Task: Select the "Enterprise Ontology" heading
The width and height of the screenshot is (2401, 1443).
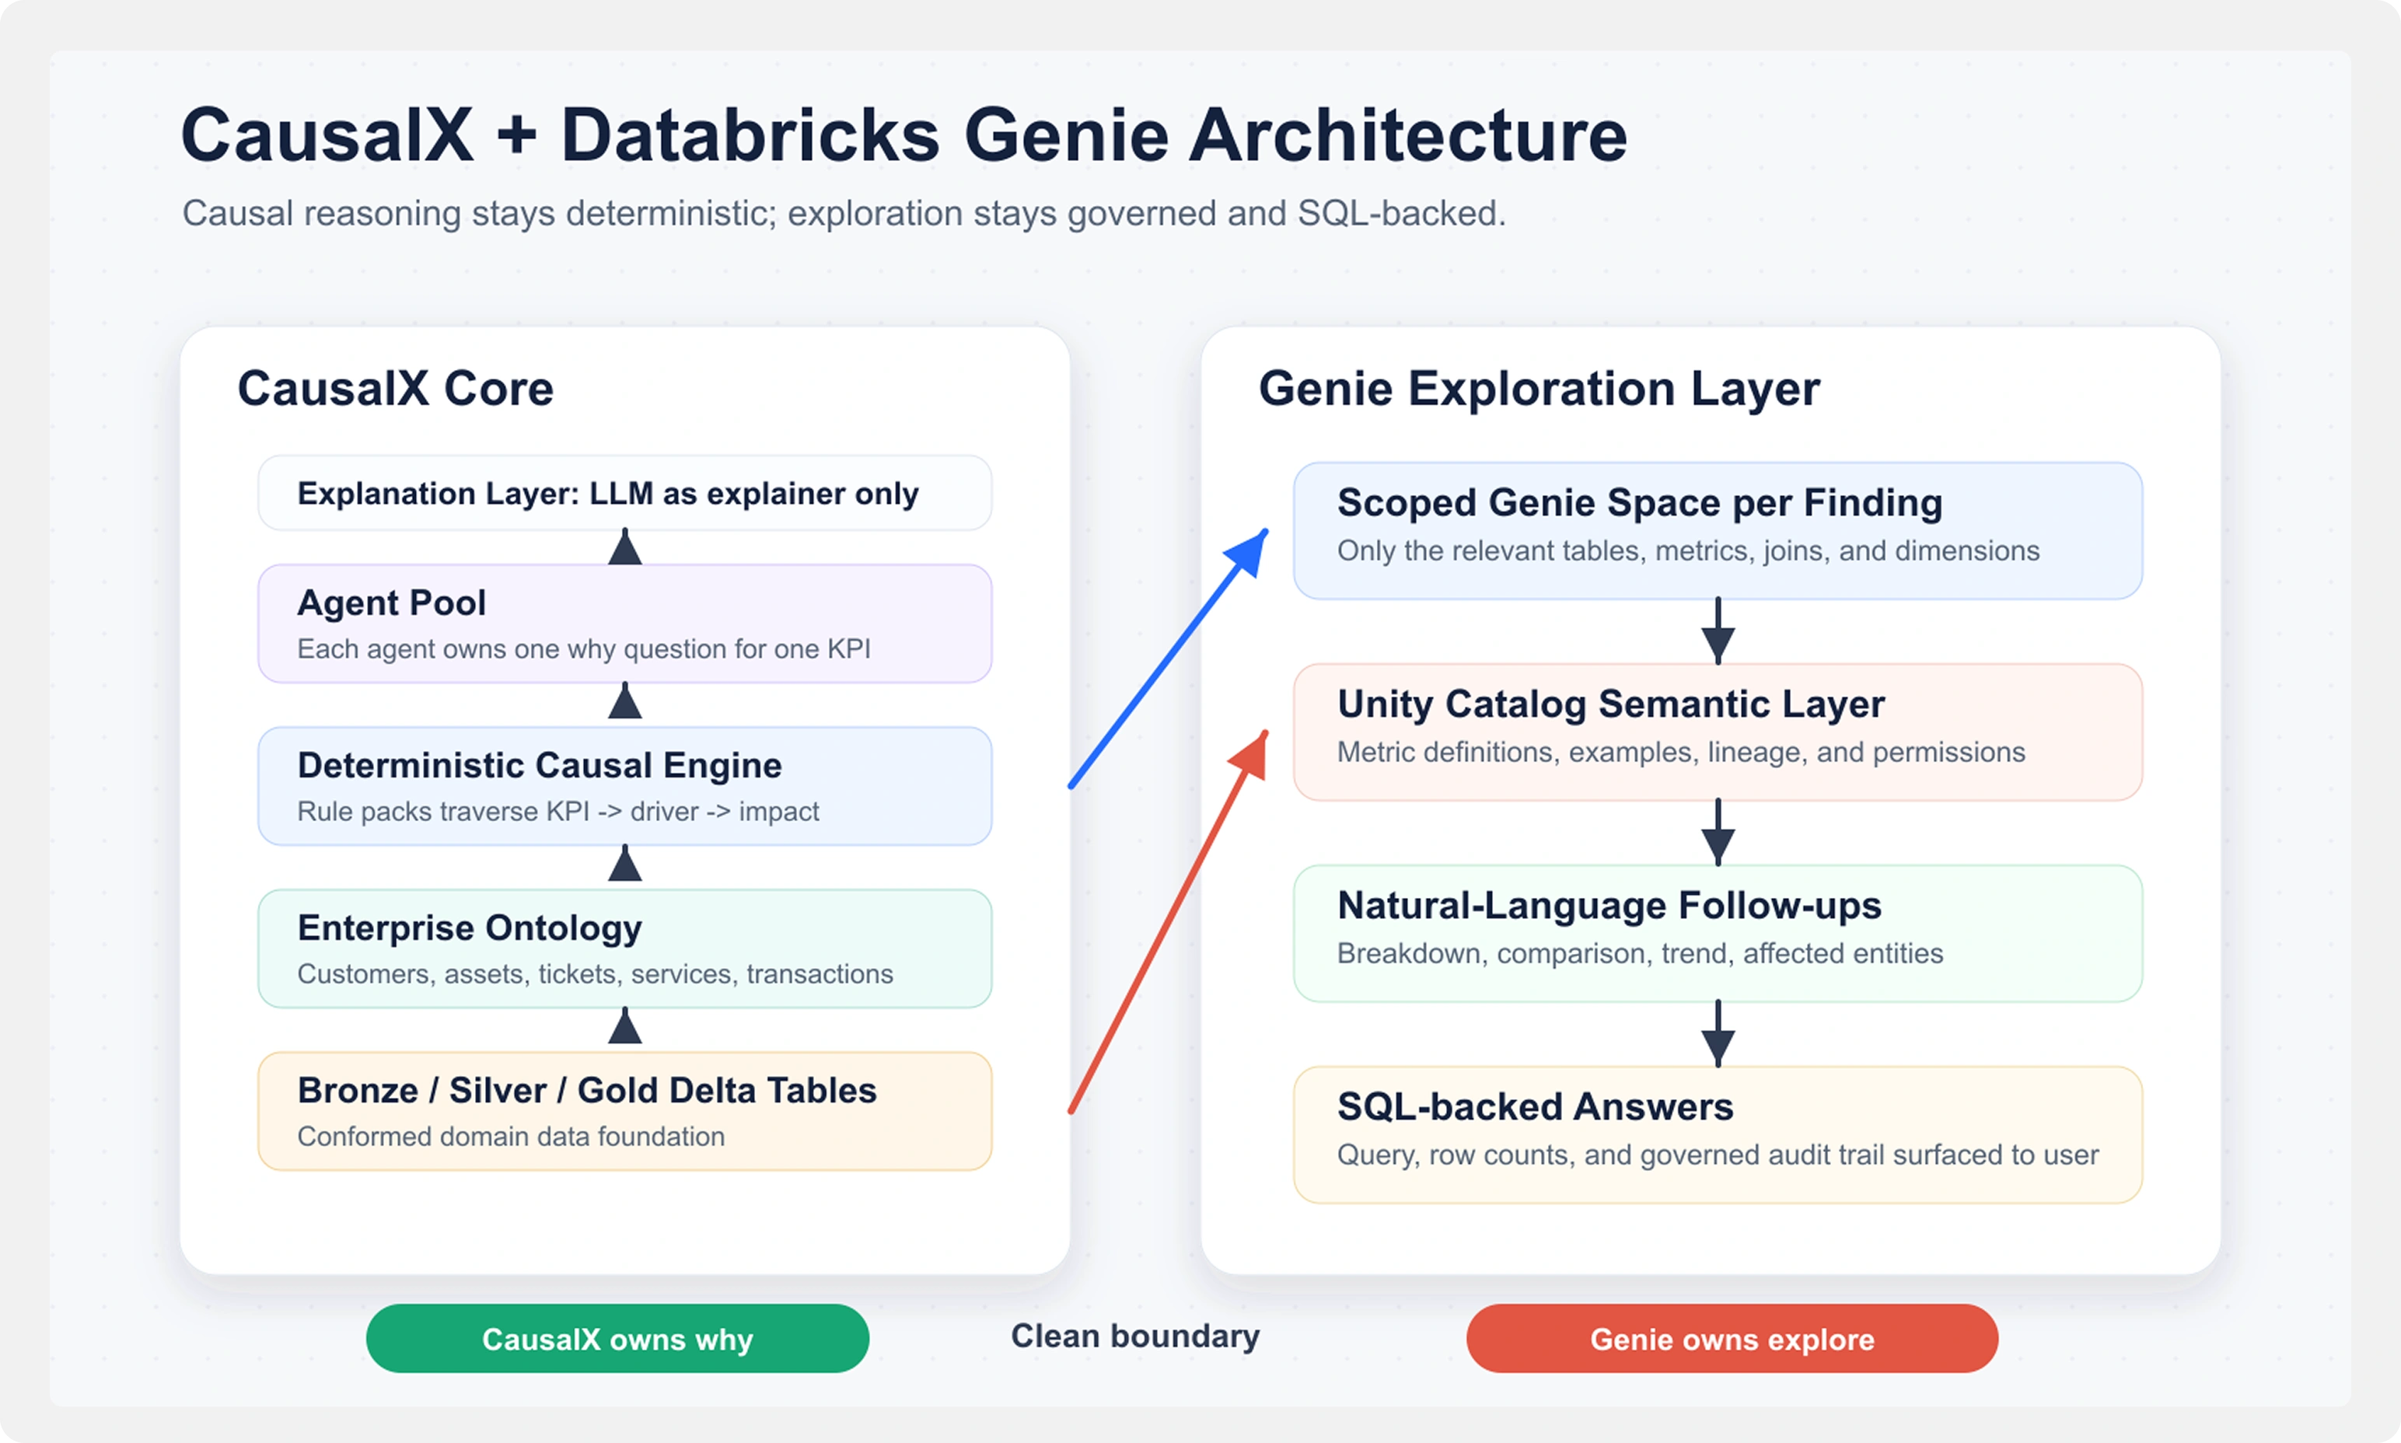Action: (470, 928)
